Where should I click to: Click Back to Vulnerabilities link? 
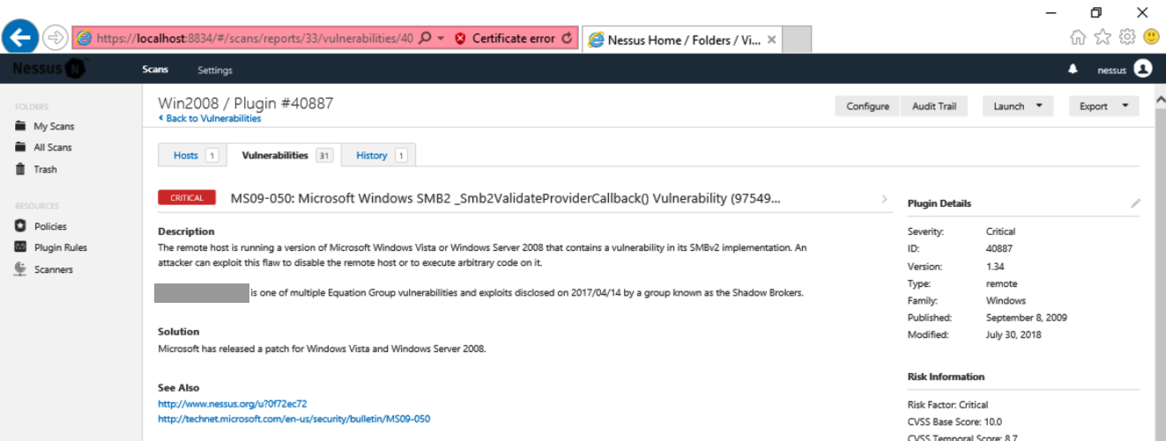point(210,118)
